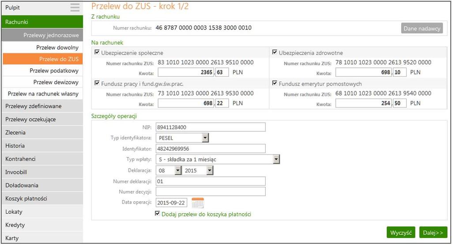This screenshot has width=452, height=245.
Task: Open the hamburger menu icon beside Pulpit
Action: [75, 7]
